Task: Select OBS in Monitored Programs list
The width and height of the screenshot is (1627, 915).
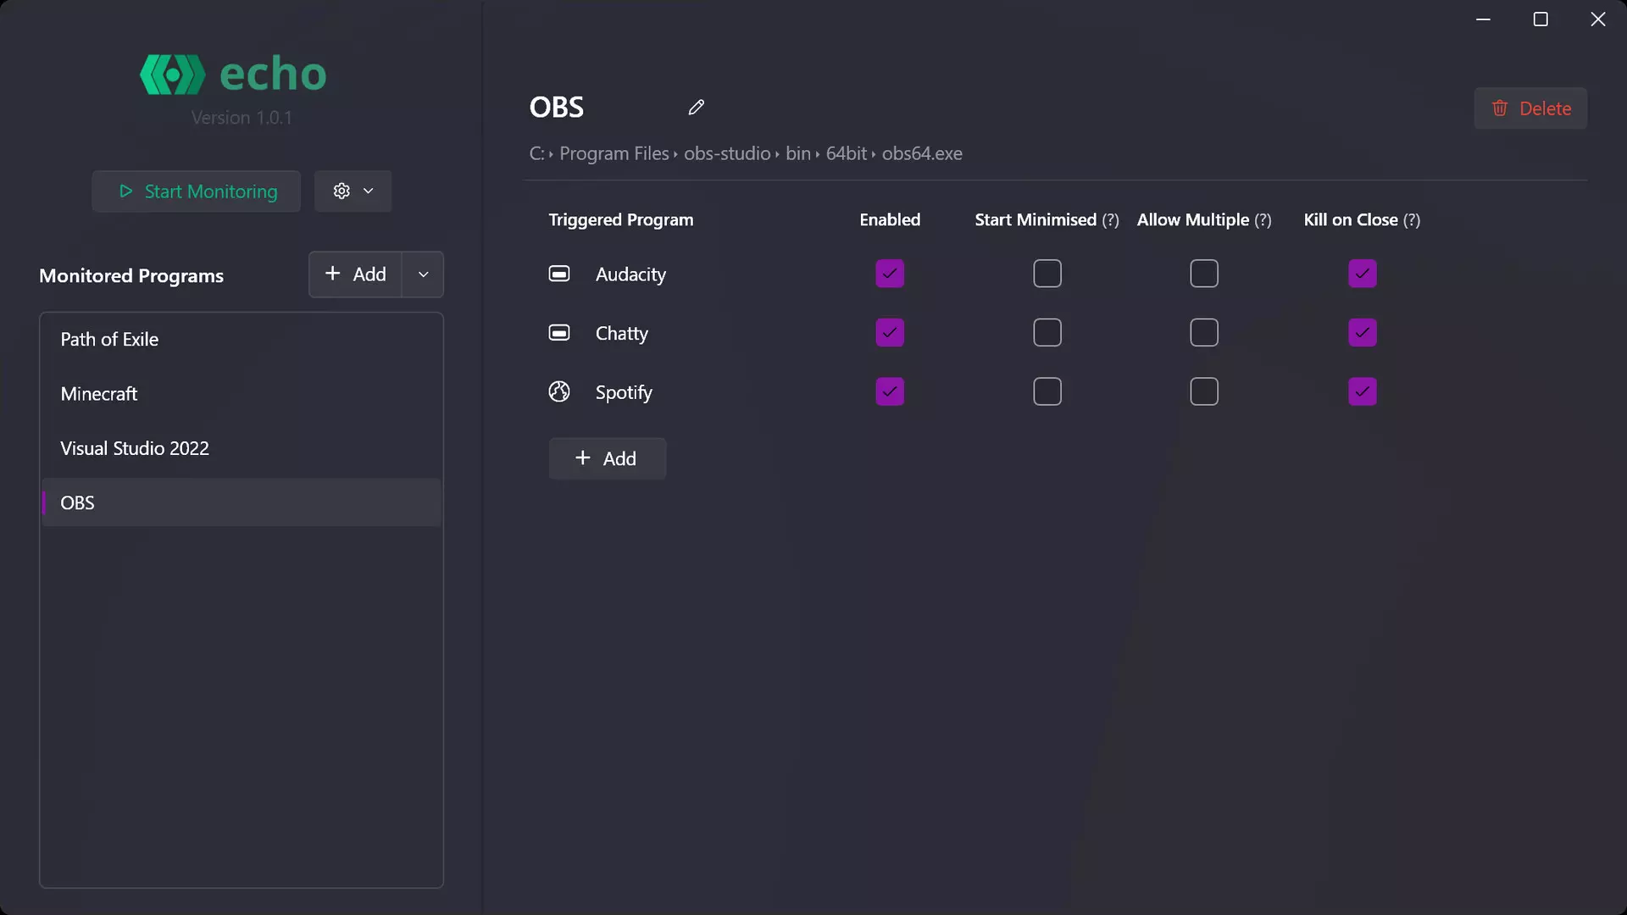Action: coord(242,503)
